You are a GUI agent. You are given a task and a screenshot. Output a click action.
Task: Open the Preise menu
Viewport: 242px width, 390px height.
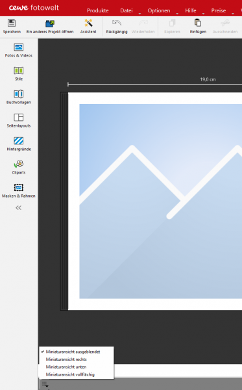pyautogui.click(x=219, y=10)
